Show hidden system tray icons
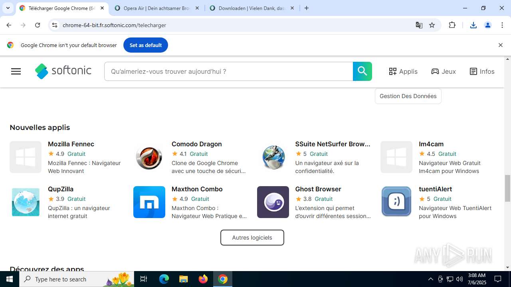The width and height of the screenshot is (511, 287). 430,279
